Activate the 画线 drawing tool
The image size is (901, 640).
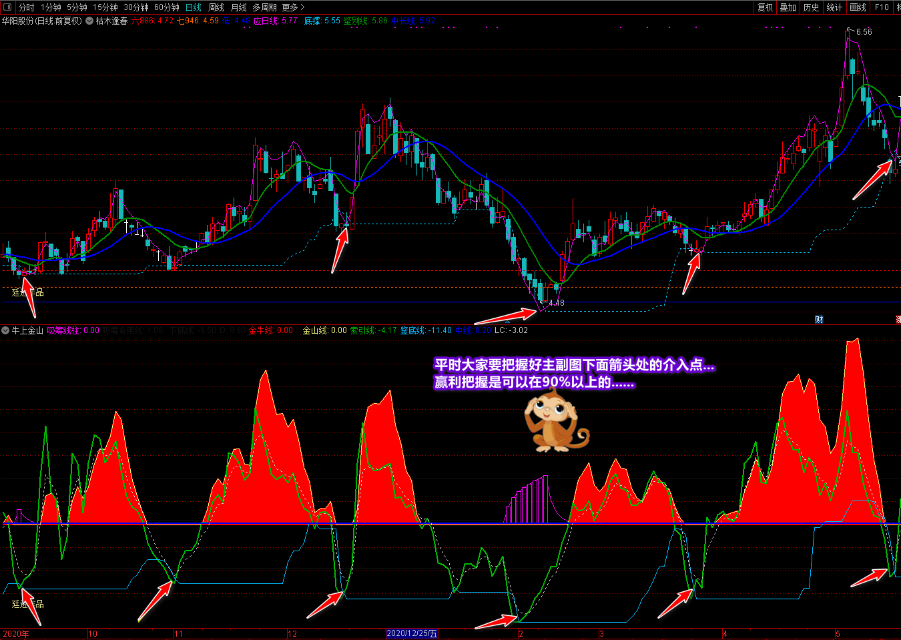tap(858, 7)
